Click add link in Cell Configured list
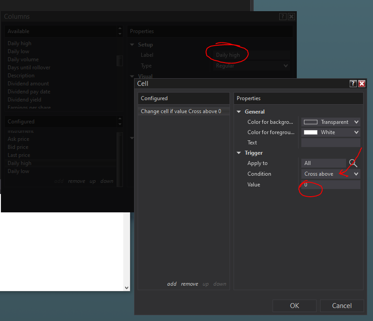The width and height of the screenshot is (373, 321). point(172,284)
